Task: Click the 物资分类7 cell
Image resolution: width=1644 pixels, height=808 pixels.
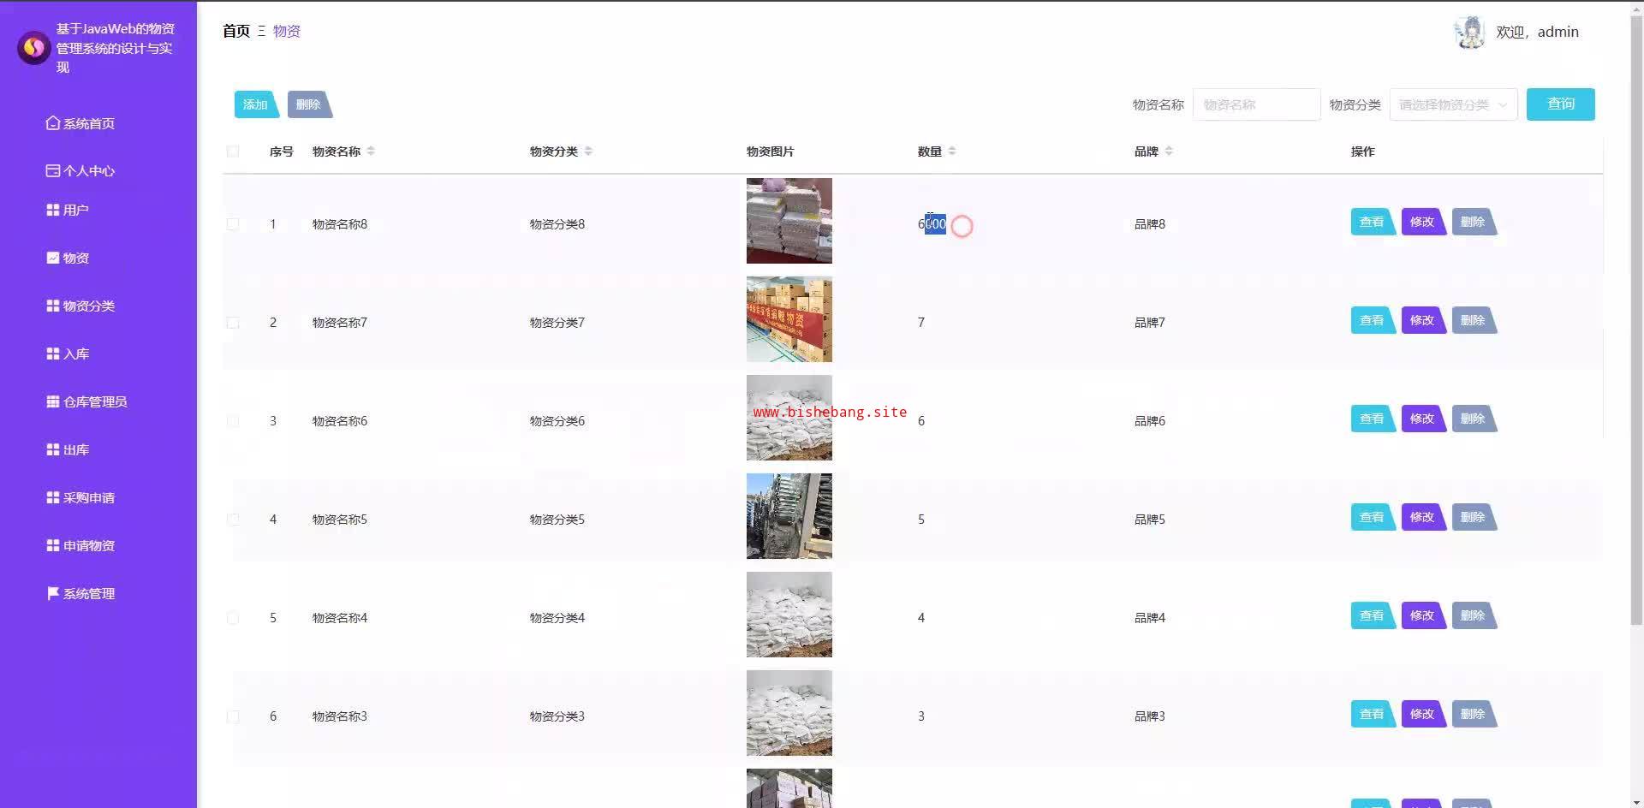Action: [557, 323]
